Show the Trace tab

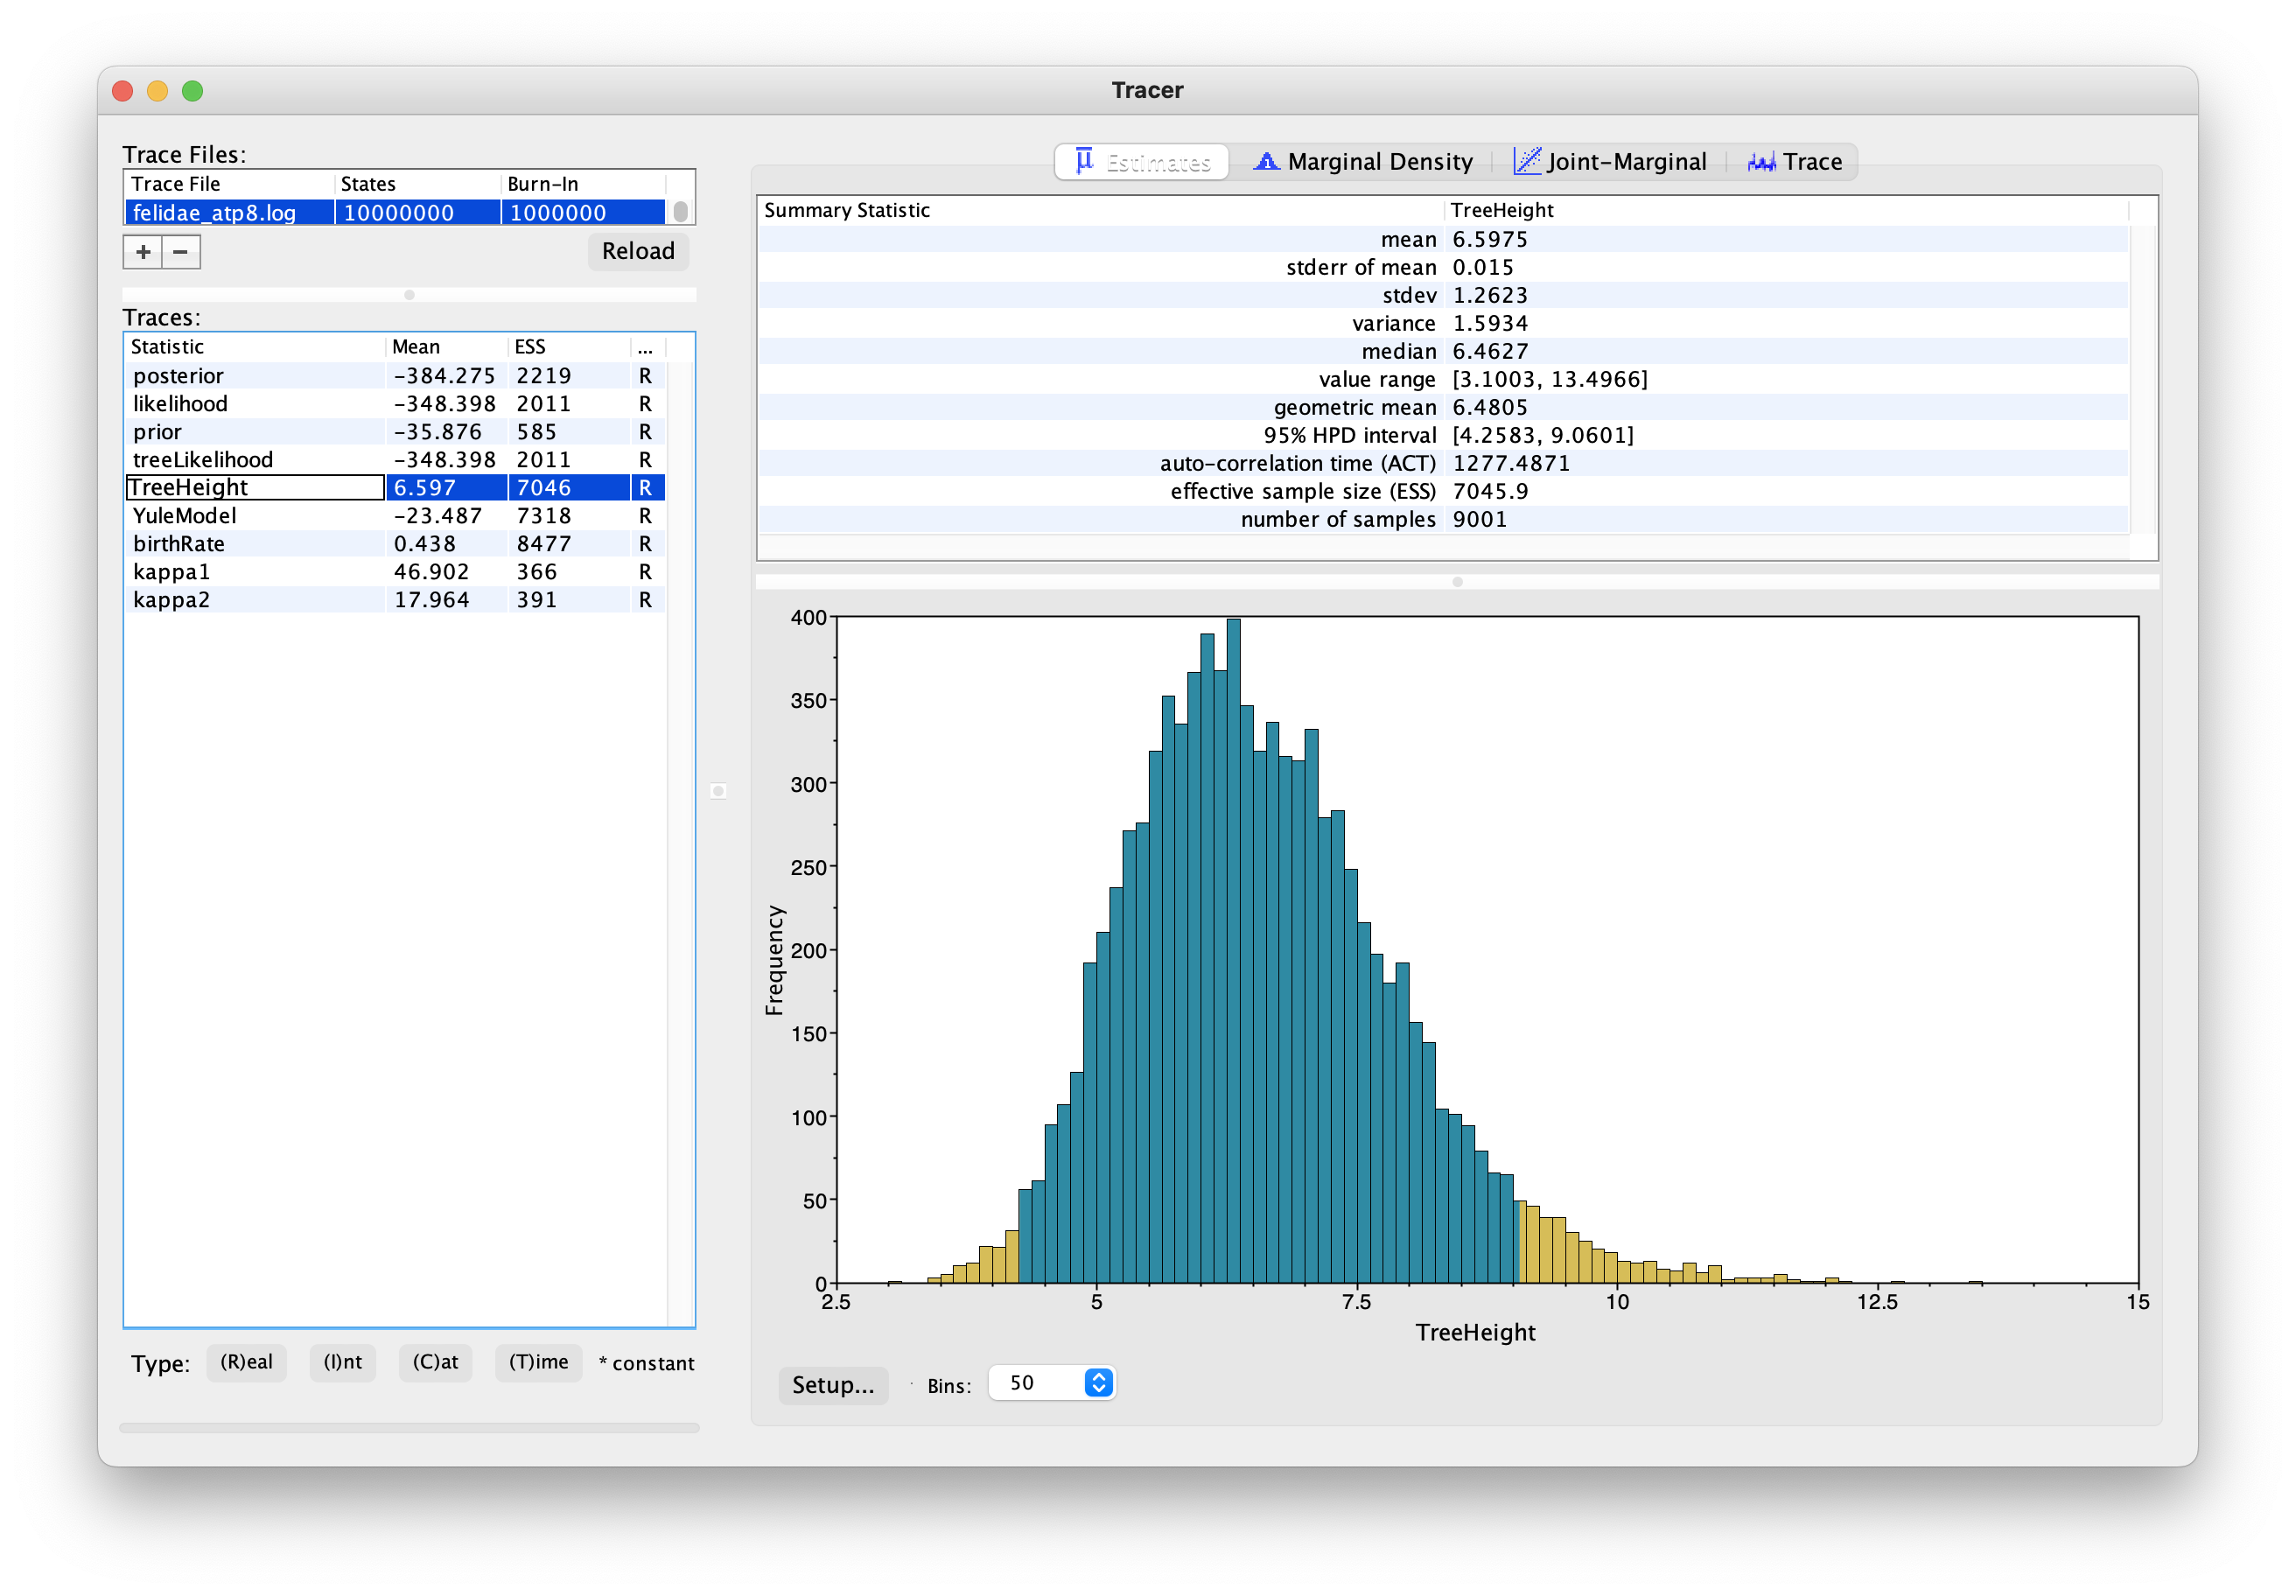coord(1794,162)
